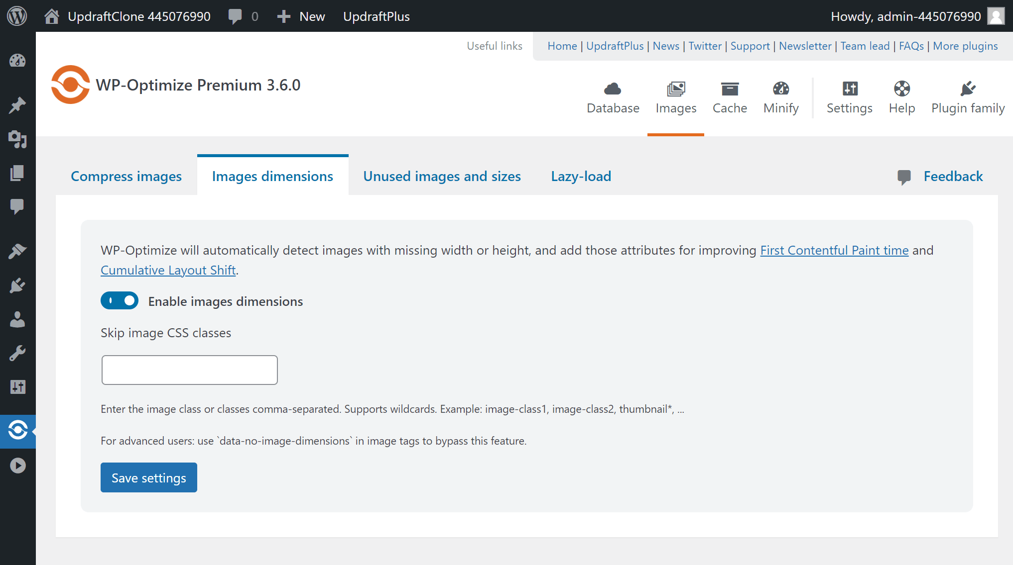
Task: Click the collapse menu play icon
Action: (x=17, y=466)
